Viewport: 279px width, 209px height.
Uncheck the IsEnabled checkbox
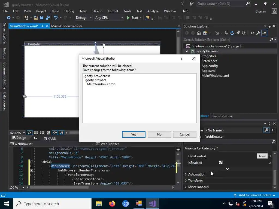tap(221, 162)
